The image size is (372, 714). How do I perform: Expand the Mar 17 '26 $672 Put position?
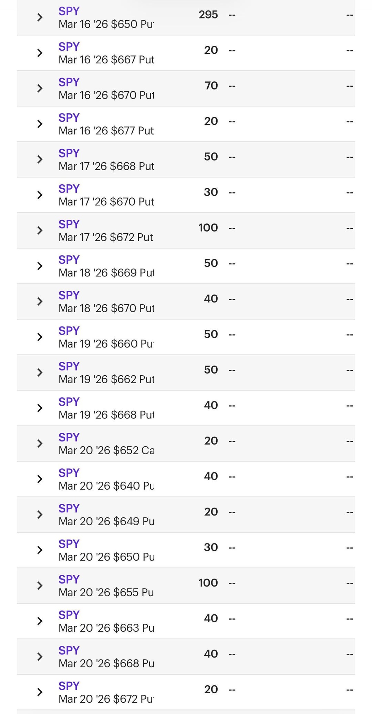(40, 231)
